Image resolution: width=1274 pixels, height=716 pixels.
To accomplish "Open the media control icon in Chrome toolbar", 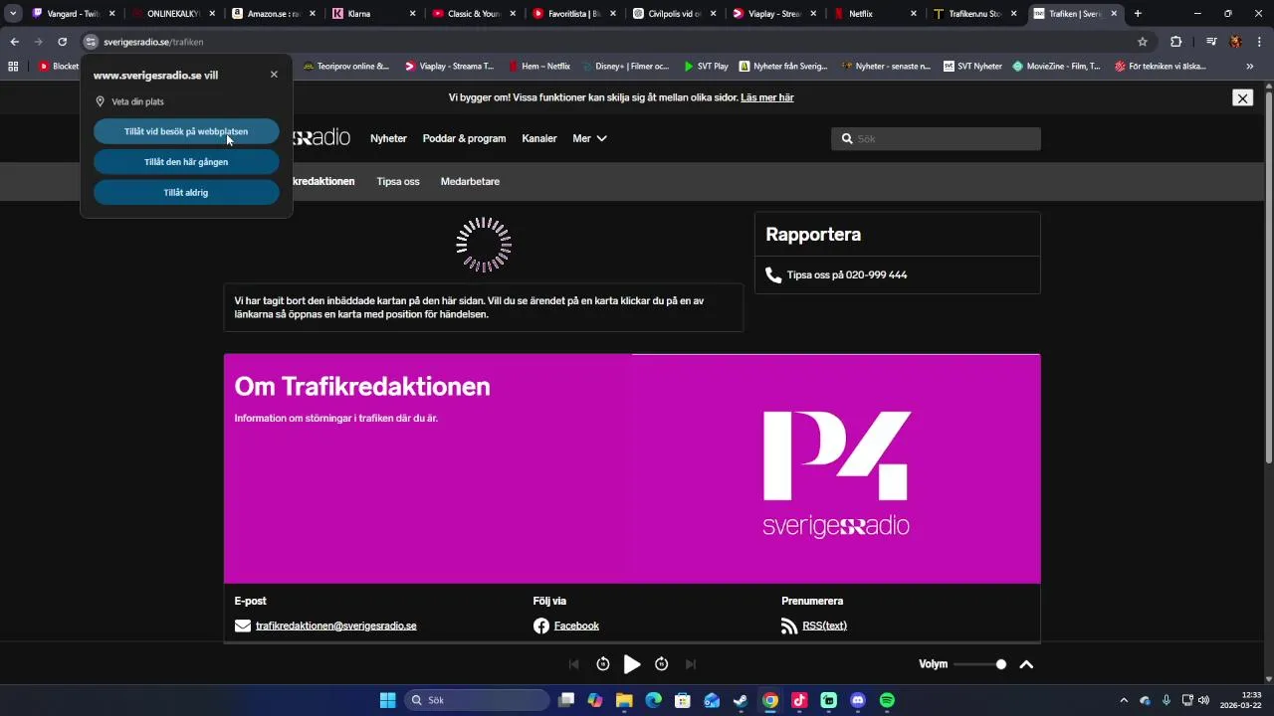I will click(x=1211, y=42).
